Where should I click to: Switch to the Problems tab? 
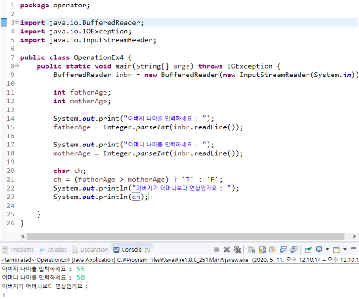[18, 249]
